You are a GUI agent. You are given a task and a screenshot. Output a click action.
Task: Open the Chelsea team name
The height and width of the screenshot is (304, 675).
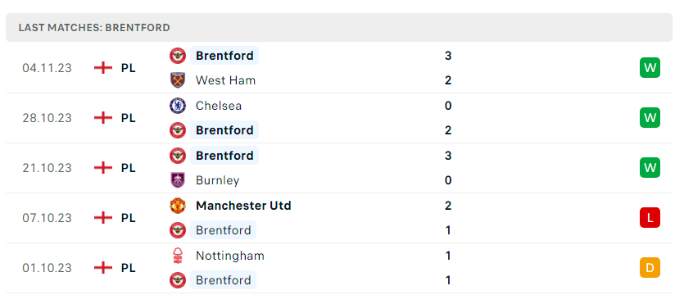point(218,106)
